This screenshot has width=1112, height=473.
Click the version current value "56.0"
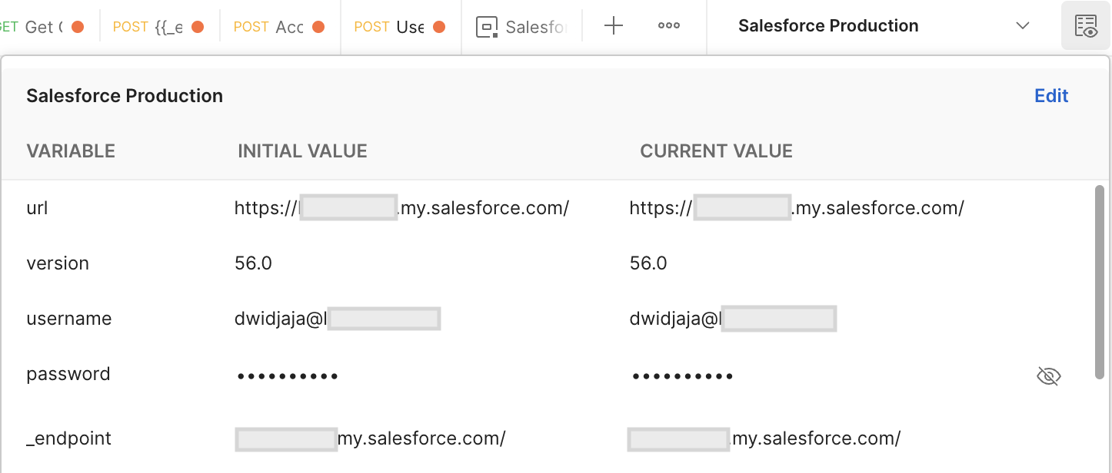pyautogui.click(x=648, y=263)
